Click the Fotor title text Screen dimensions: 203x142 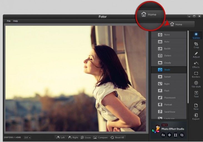coord(103,17)
